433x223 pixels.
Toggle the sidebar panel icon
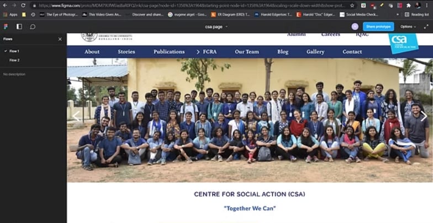pos(19,26)
